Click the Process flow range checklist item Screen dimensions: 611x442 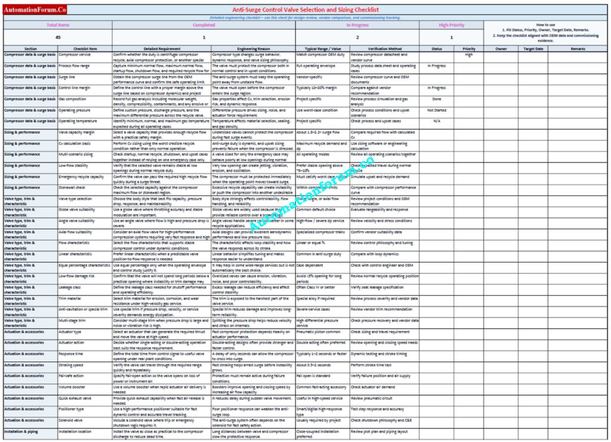[85, 69]
